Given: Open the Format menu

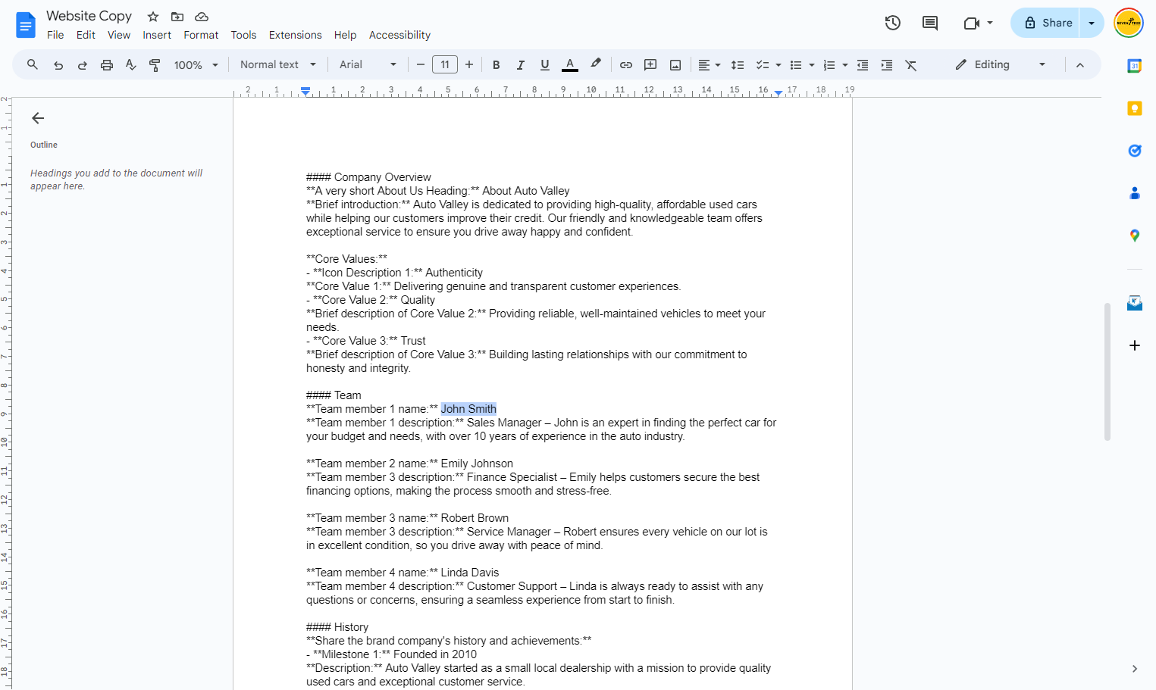Looking at the screenshot, I should click(201, 35).
